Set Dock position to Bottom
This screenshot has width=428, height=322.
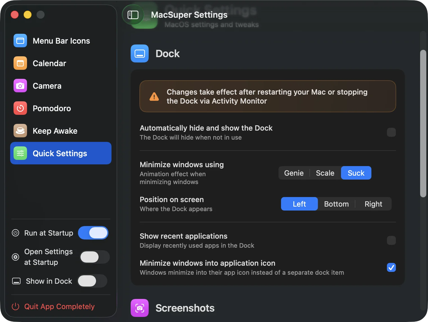(336, 204)
